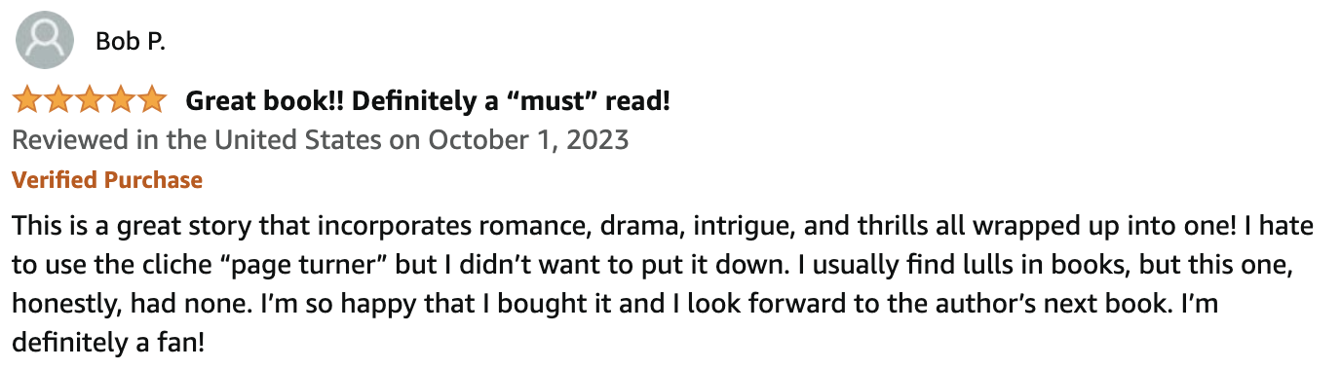Click the first orange rating star
The image size is (1341, 370).
click(27, 99)
